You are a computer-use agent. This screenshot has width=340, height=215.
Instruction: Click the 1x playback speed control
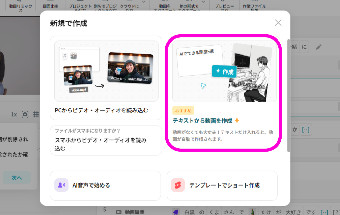(x=14, y=114)
